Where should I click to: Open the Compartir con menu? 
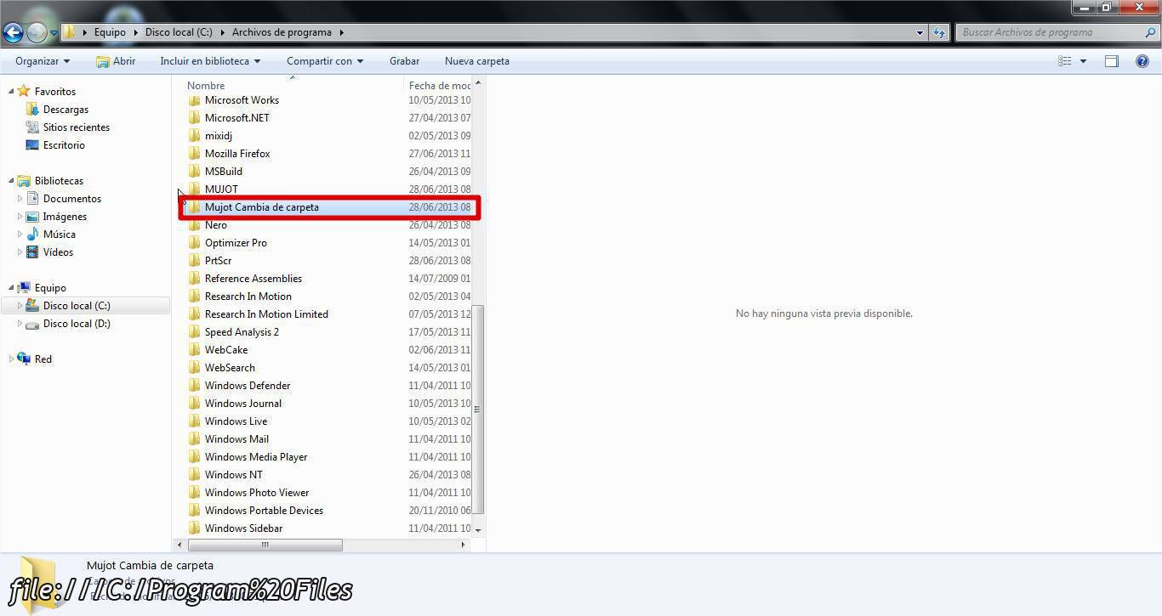click(325, 61)
